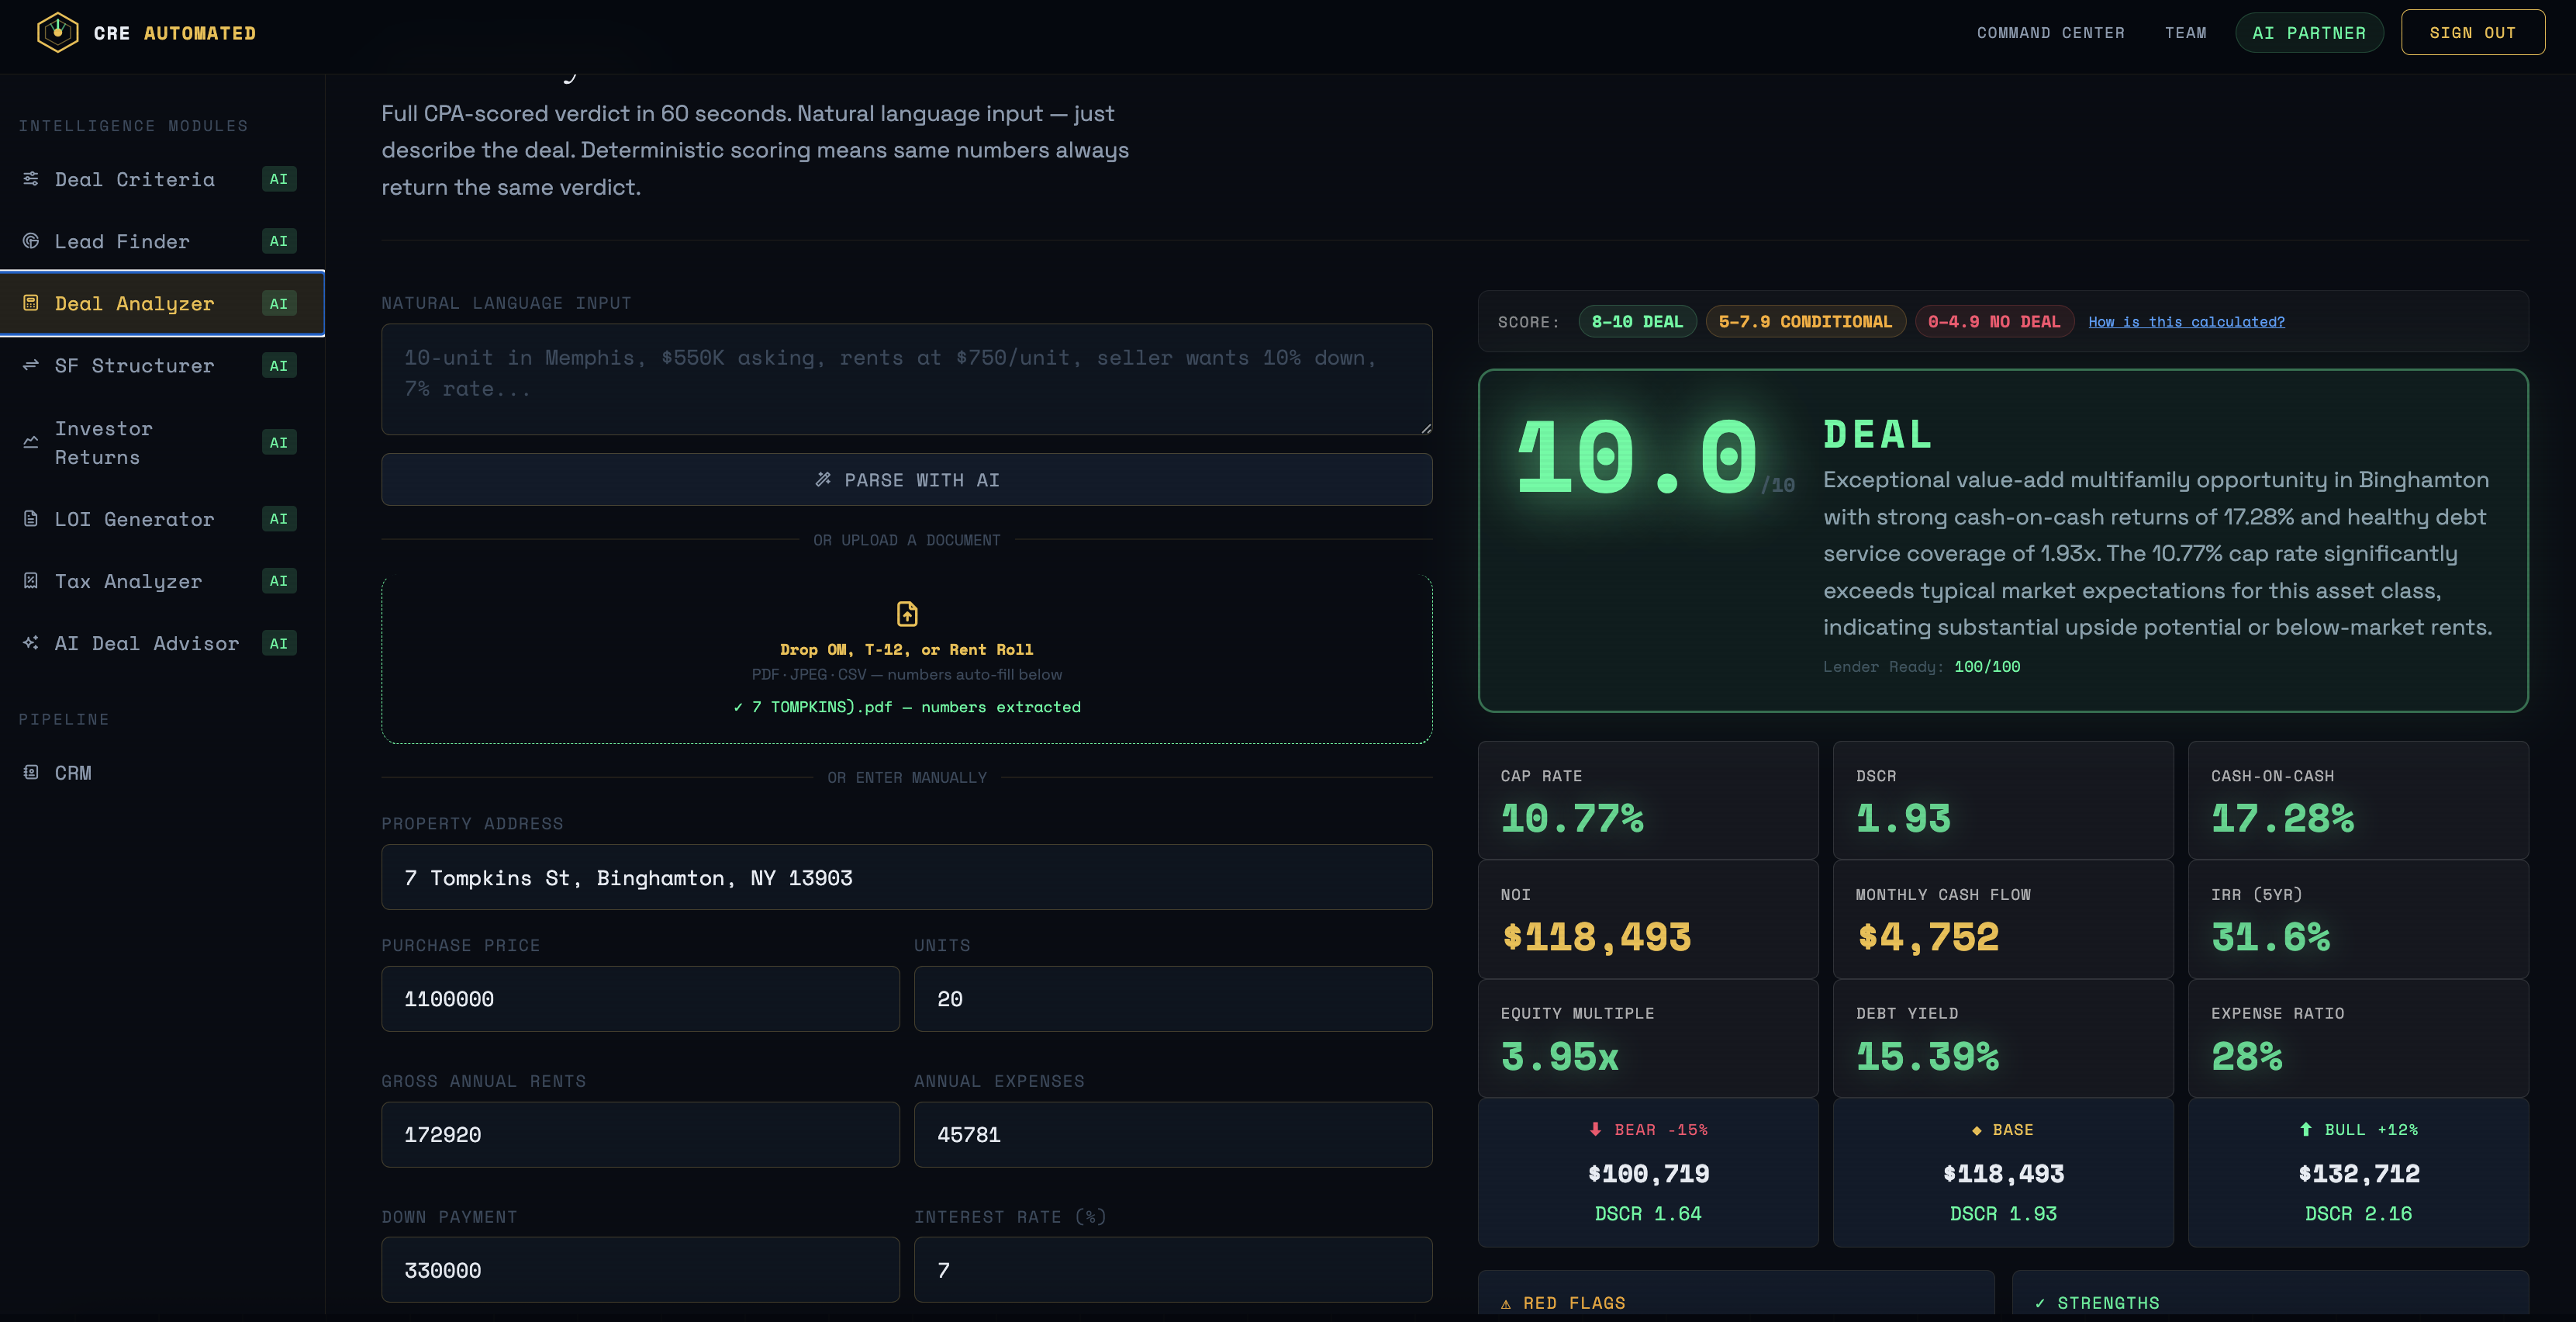Open the Lead Finder module
The width and height of the screenshot is (2576, 1322).
(x=162, y=241)
